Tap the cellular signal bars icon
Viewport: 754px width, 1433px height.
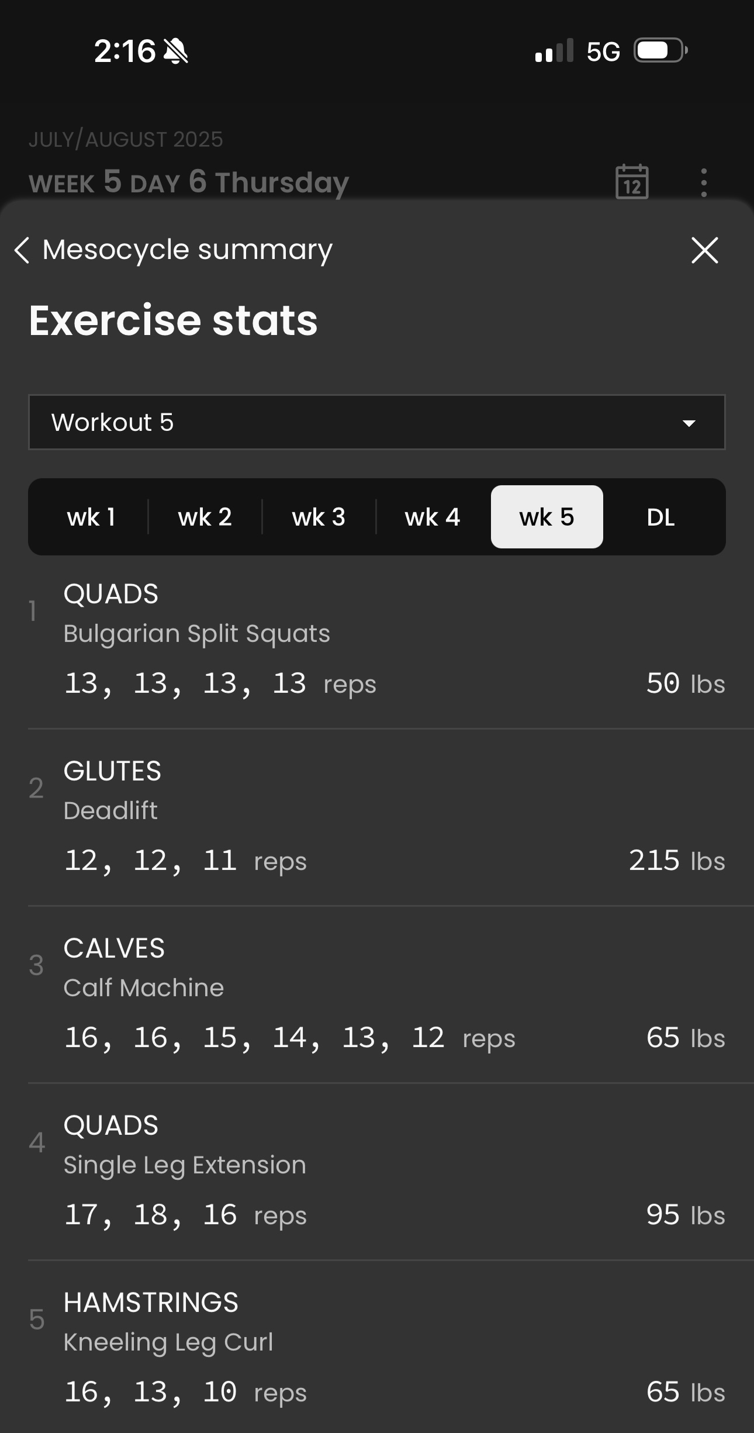(x=554, y=51)
